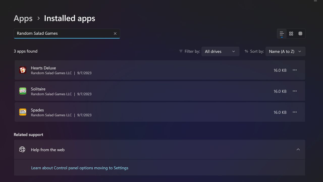Select the Hearts Deluxe app name
This screenshot has width=323, height=182.
tap(43, 68)
